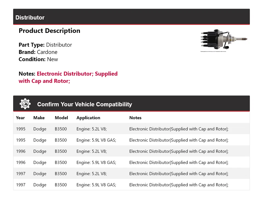This screenshot has width=263, height=199.
Task: Select the Product Description heading
Action: [x=49, y=31]
